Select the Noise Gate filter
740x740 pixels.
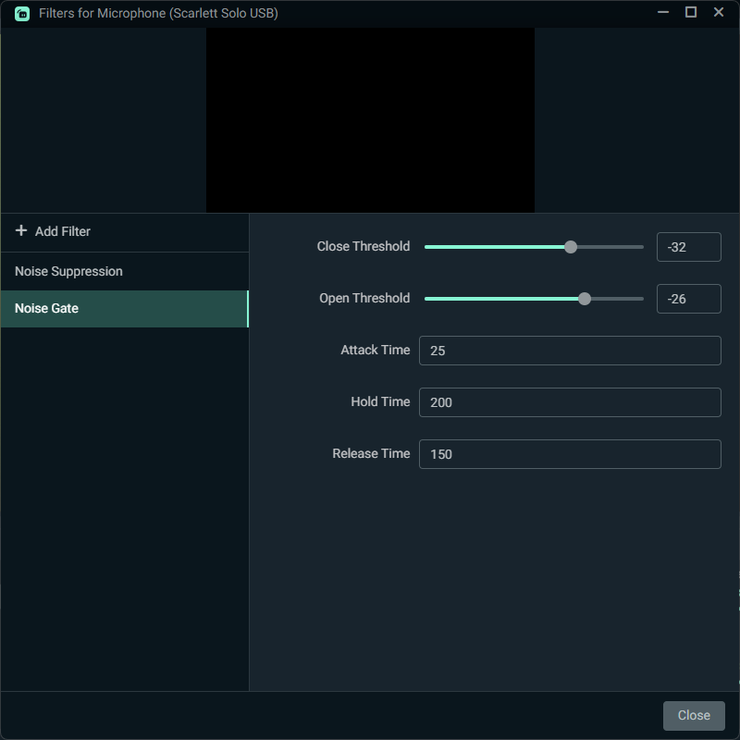pyautogui.click(x=46, y=309)
